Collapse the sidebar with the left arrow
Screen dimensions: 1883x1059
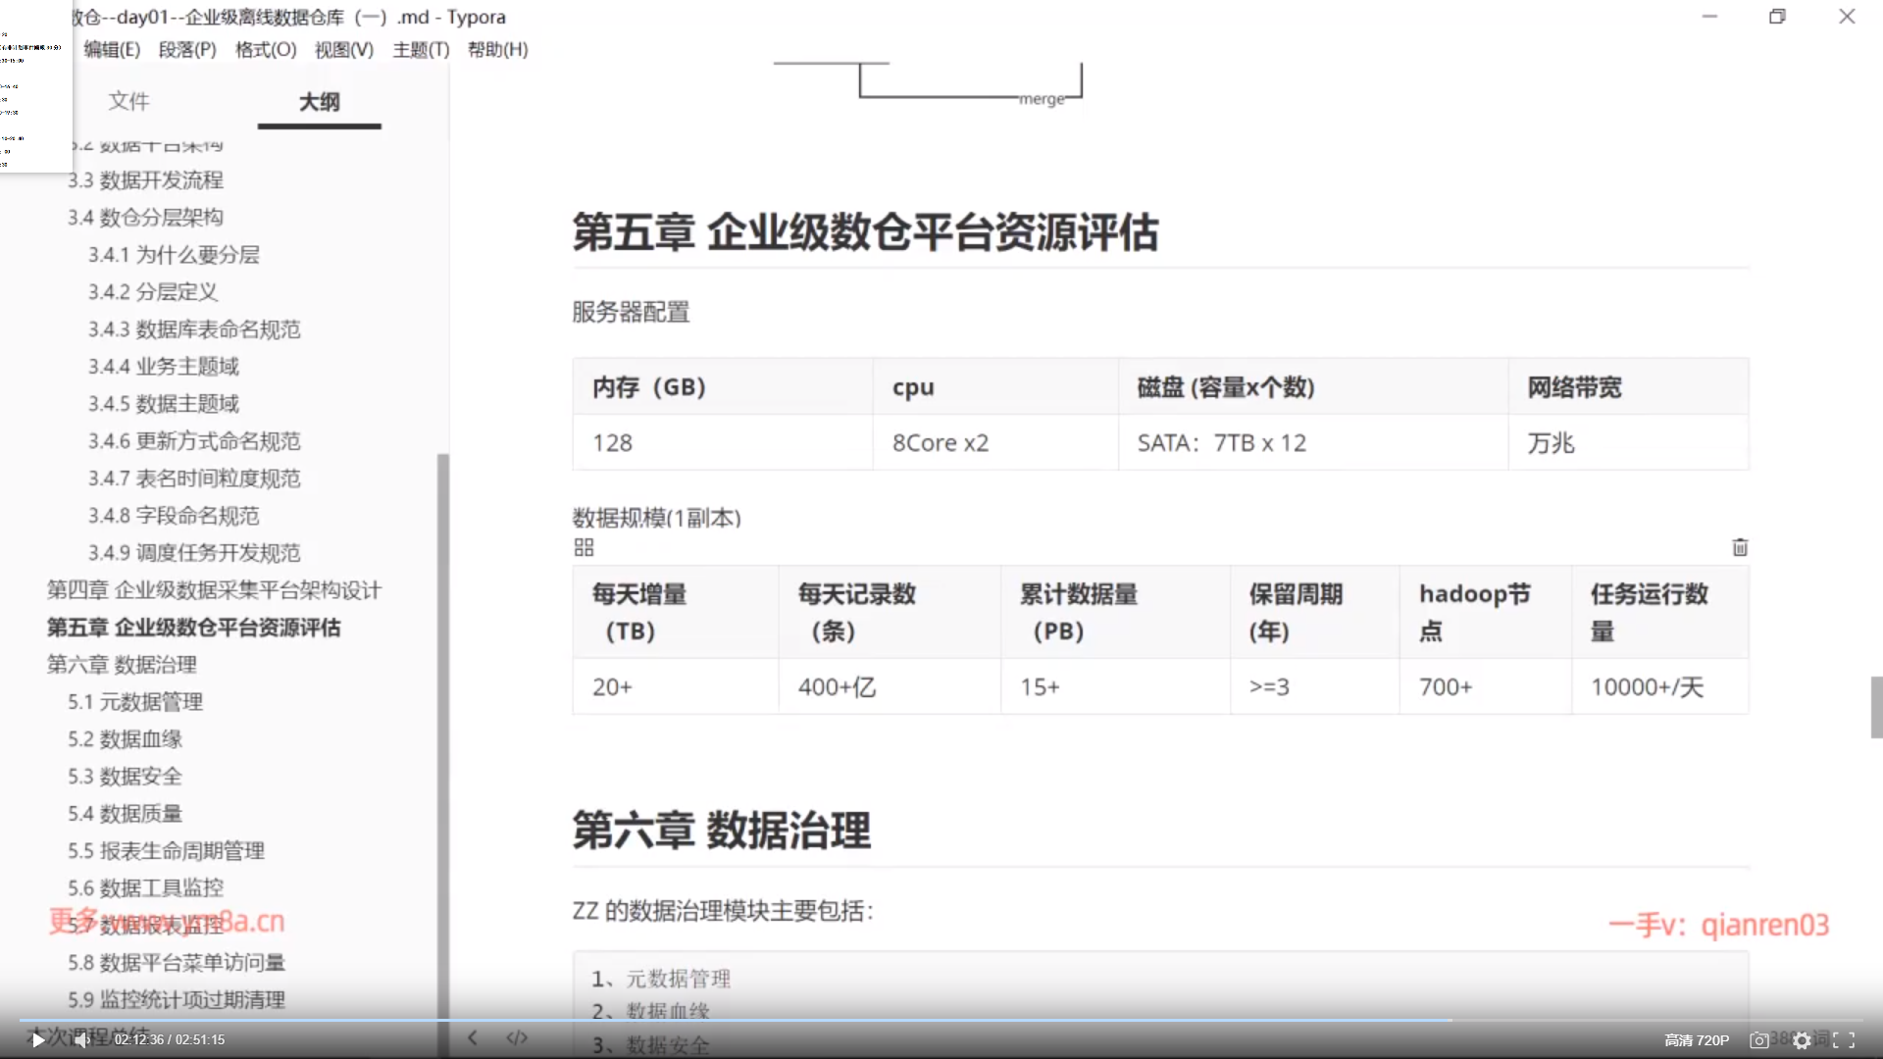point(473,1037)
